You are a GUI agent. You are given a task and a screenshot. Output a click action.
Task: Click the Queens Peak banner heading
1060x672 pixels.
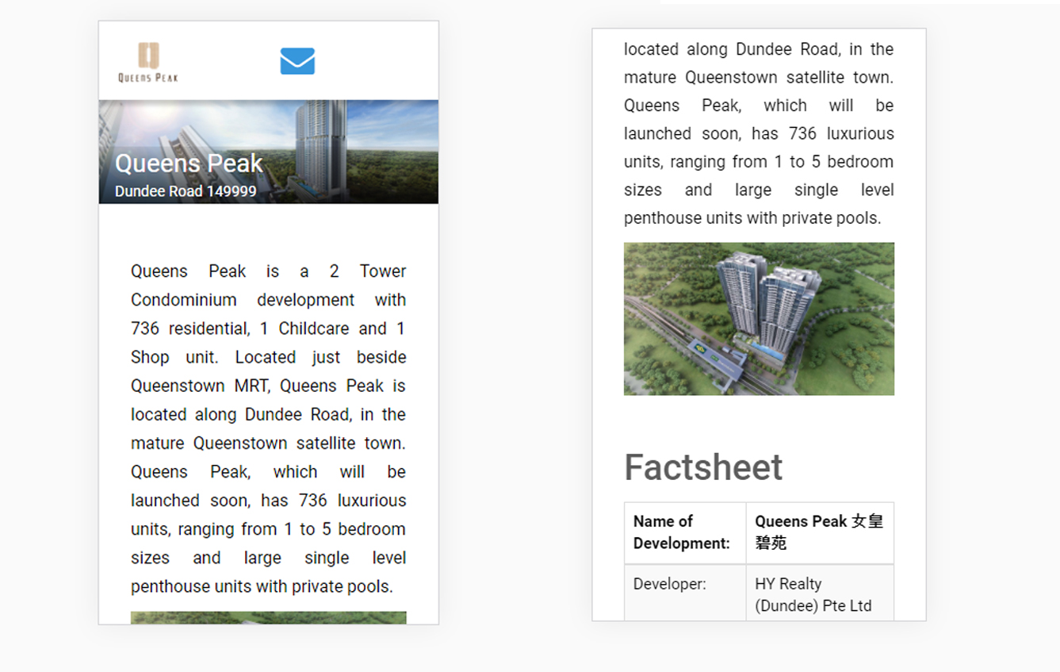click(189, 163)
